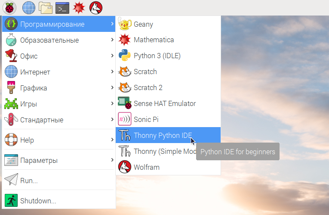The width and height of the screenshot is (329, 215).
Task: Click the Scratch 2 cat icon
Action: click(x=125, y=87)
